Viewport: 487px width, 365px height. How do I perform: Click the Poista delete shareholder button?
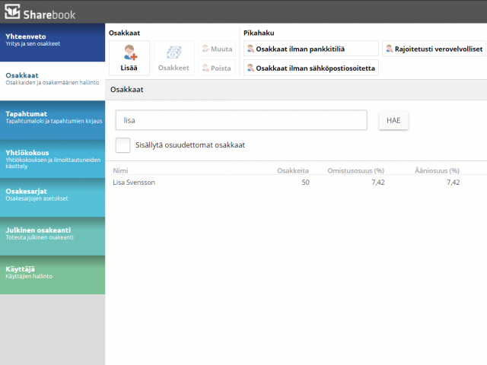coord(216,68)
